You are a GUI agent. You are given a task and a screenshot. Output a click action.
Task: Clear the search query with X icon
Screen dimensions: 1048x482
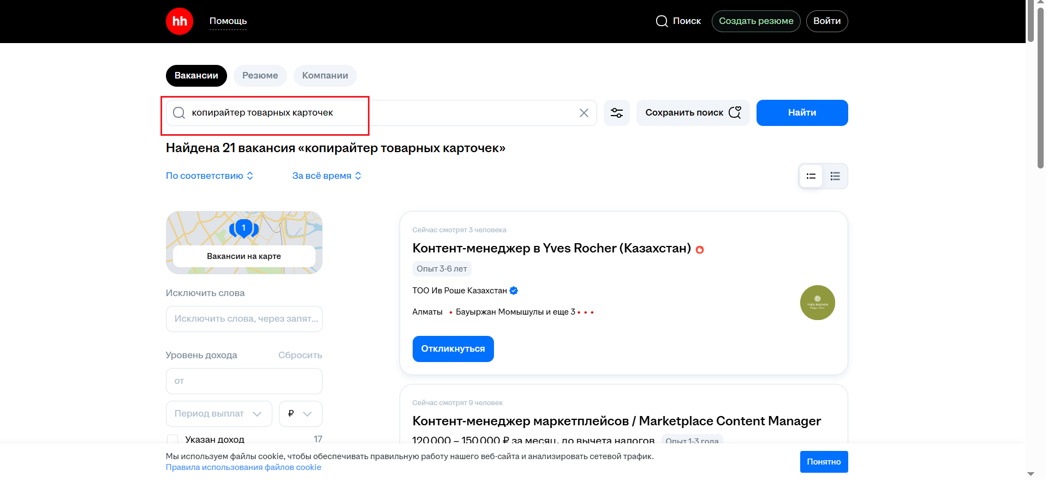tap(583, 113)
